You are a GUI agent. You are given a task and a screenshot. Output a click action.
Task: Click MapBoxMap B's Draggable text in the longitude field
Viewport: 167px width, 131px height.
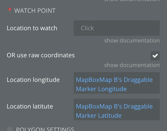[114, 80]
